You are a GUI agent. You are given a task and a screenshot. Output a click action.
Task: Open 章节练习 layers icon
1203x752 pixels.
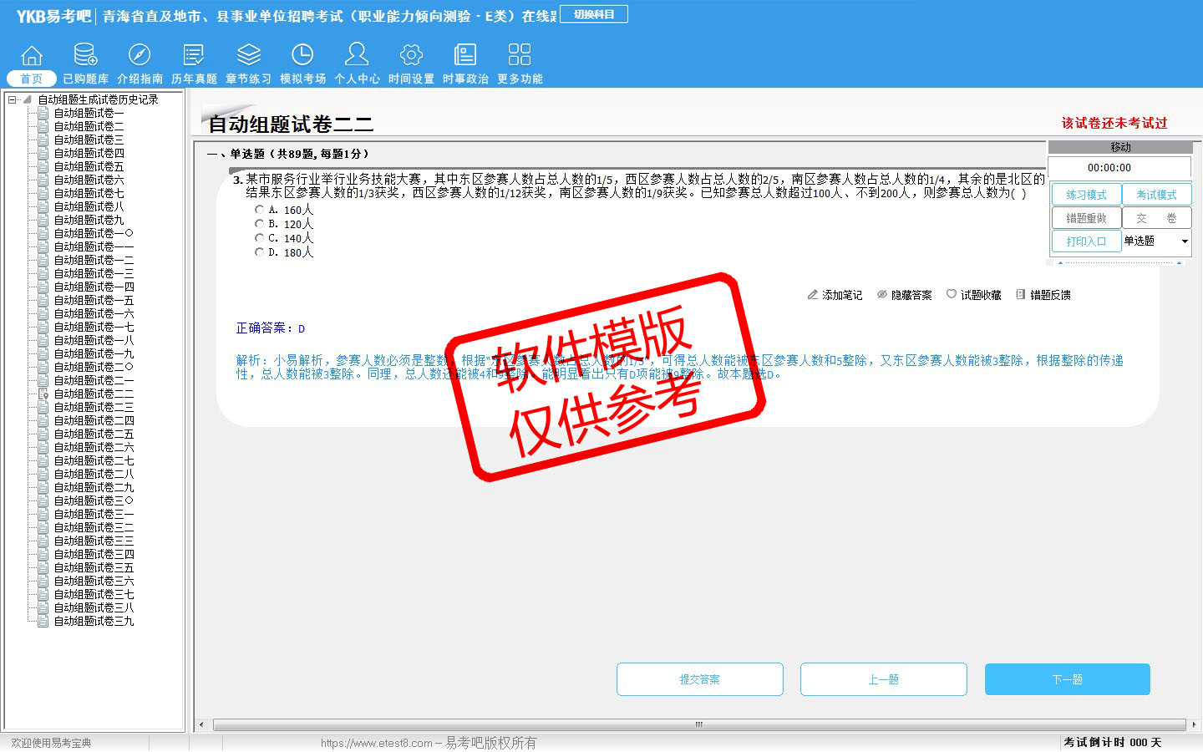coord(248,55)
